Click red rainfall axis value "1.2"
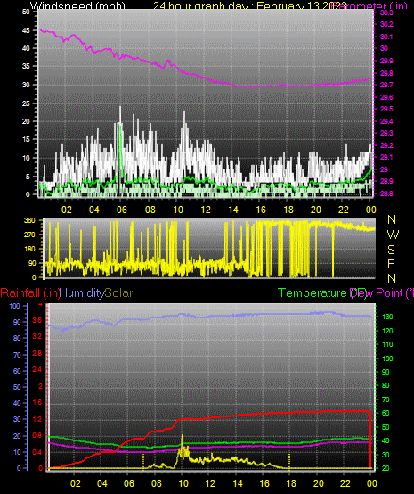This screenshot has height=494, width=414. (37, 419)
